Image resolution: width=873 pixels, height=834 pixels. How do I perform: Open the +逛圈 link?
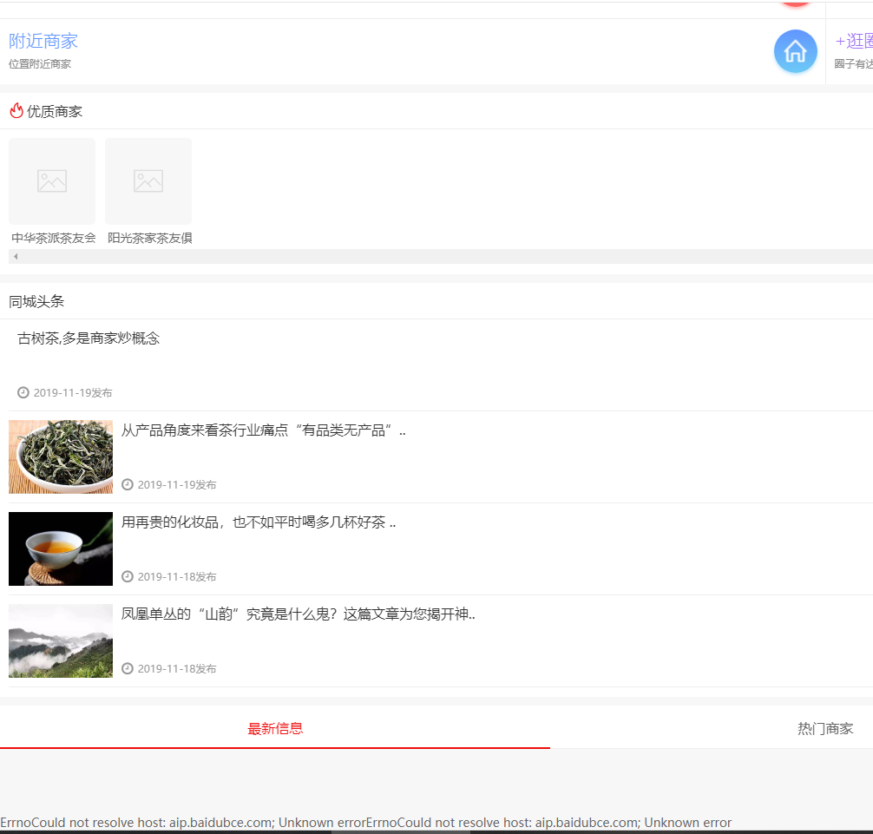(853, 41)
